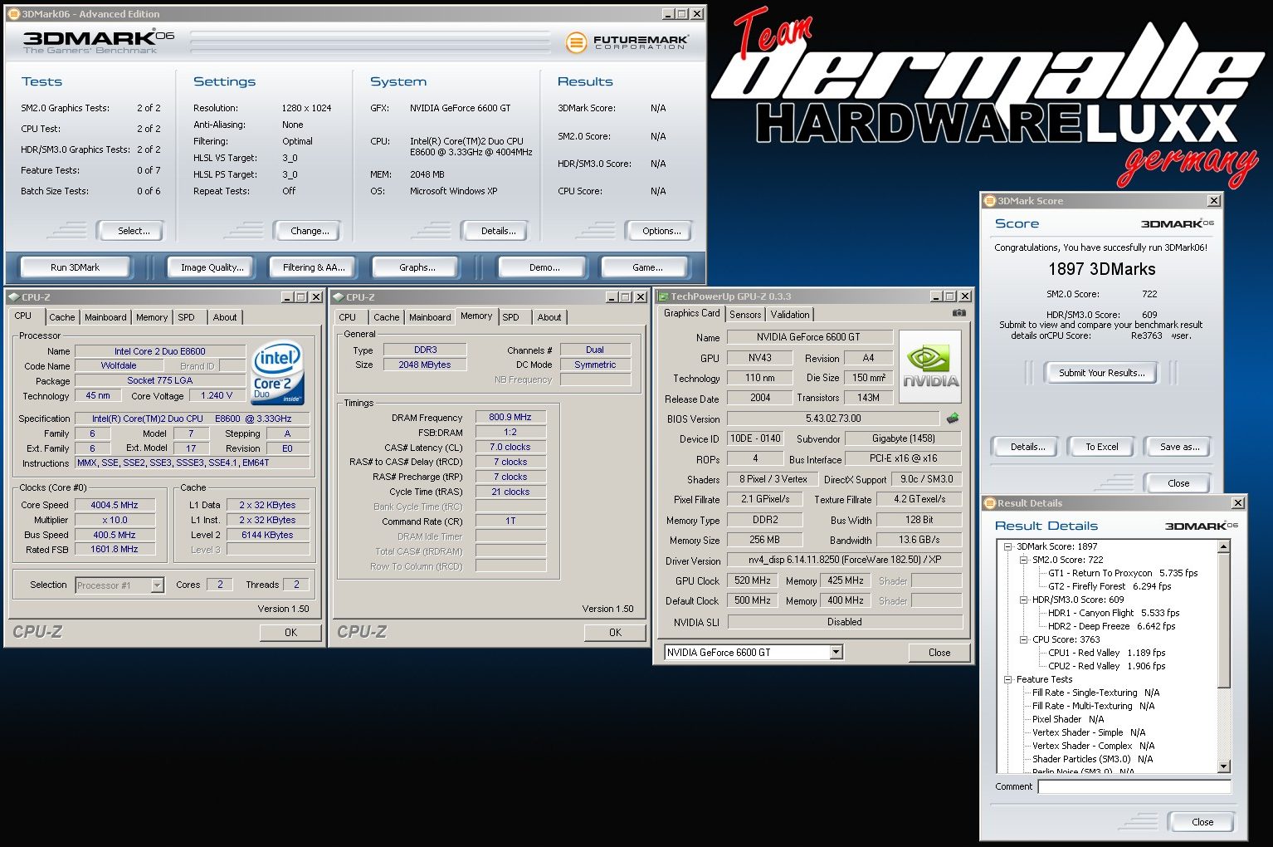Open the NVIDIA GeForce 6600 GT dropdown
1273x847 pixels.
tap(836, 653)
